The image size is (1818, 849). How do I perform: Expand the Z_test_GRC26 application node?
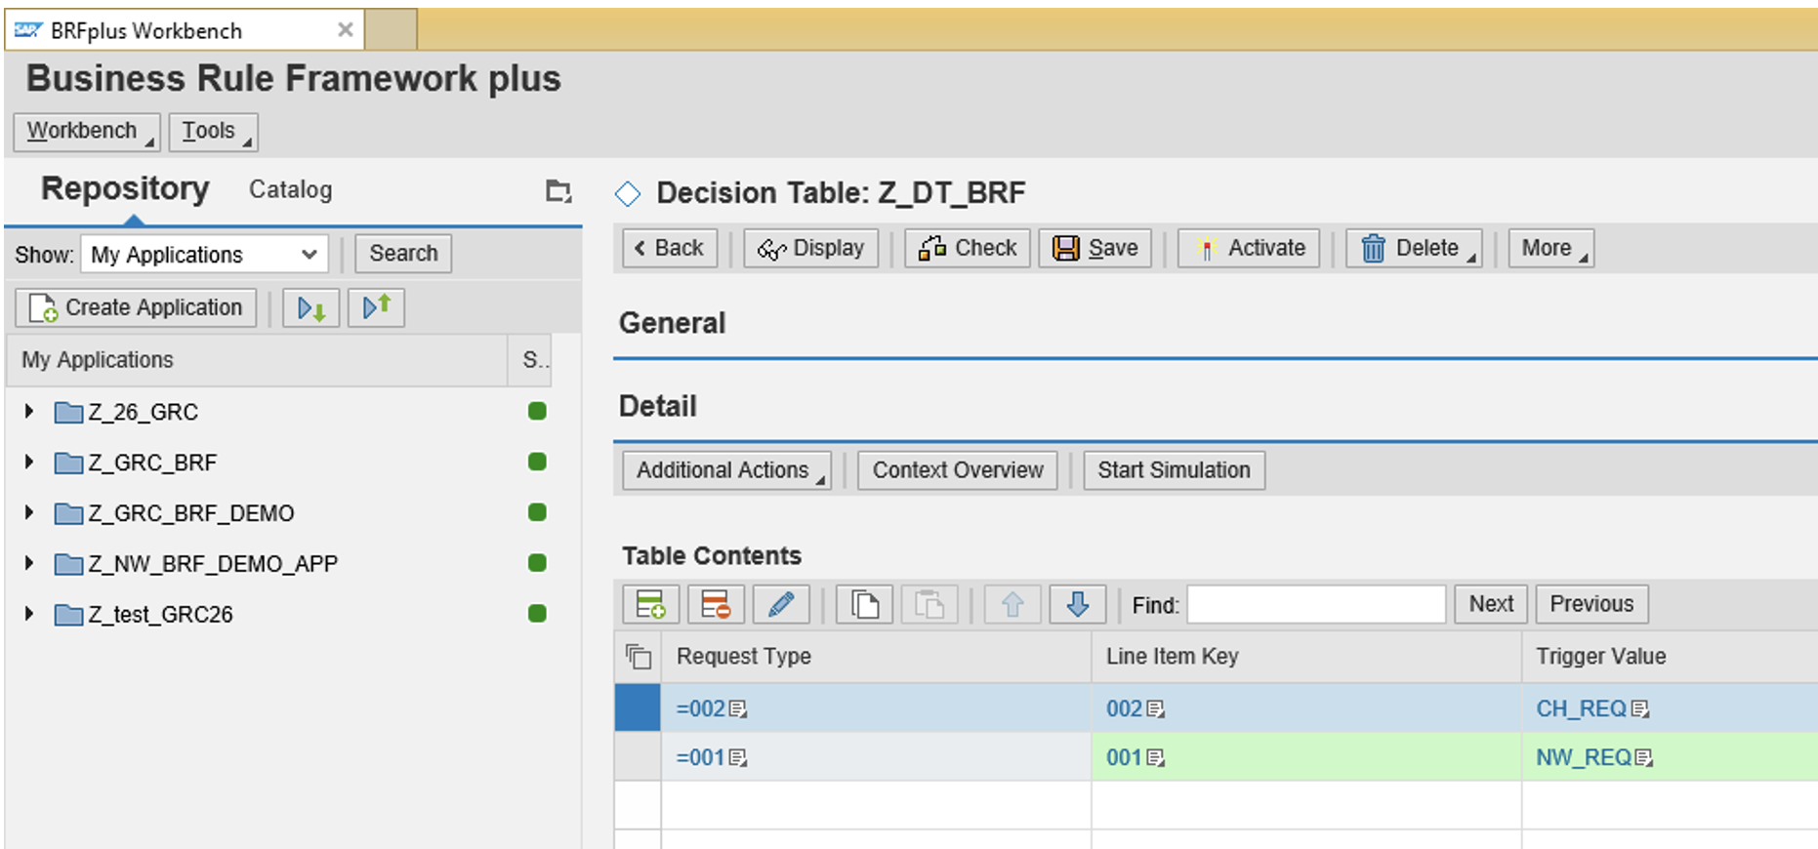click(x=29, y=614)
